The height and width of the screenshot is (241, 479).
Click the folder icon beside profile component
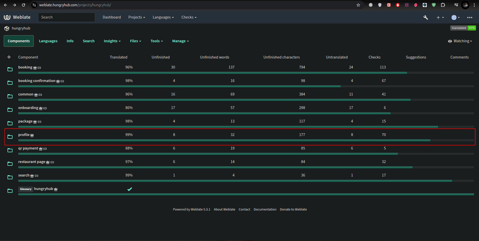tap(10, 137)
